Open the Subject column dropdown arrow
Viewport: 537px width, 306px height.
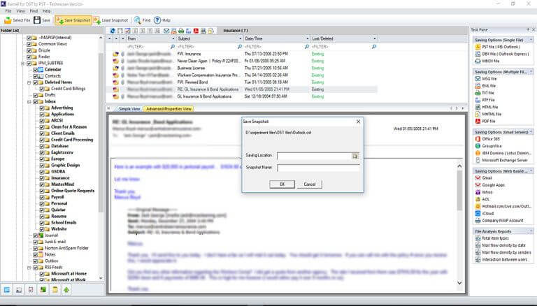[x=240, y=38]
